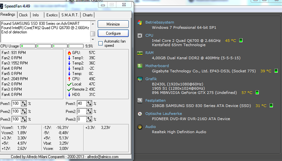This screenshot has height=161, width=282.
Task: Click green status indicator next to Motherboard 39 °C
Action: coord(276,71)
